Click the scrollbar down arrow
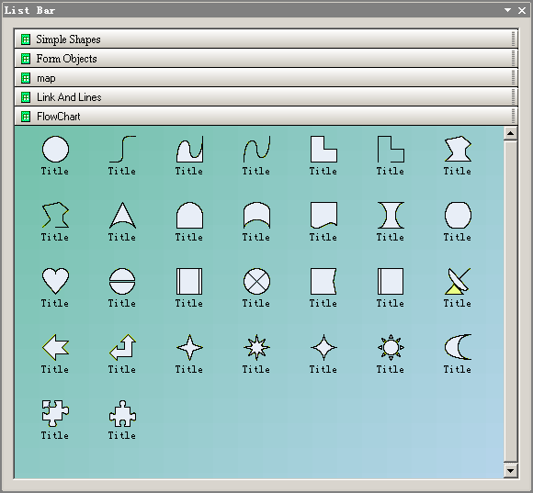This screenshot has width=533, height=493. pos(510,471)
